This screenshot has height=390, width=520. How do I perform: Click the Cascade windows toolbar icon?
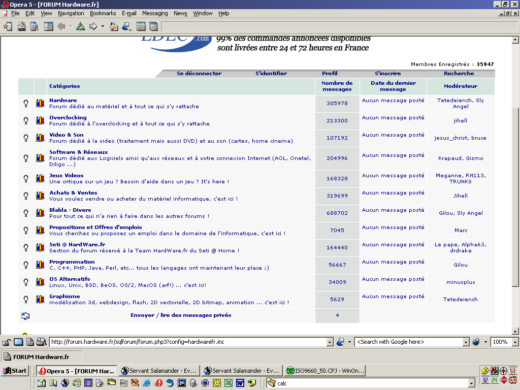click(x=153, y=26)
